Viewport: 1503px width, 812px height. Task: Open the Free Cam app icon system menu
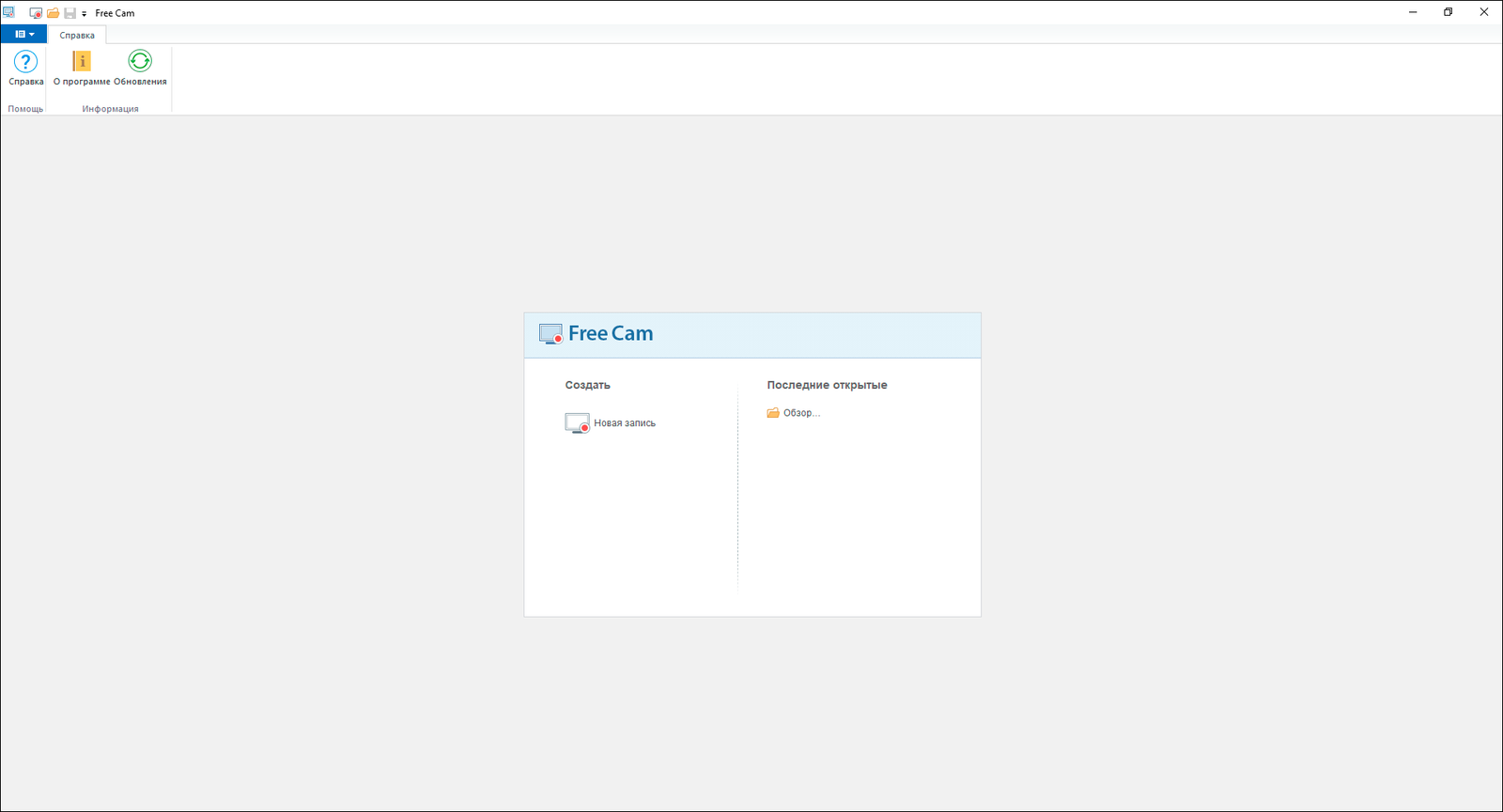(8, 12)
